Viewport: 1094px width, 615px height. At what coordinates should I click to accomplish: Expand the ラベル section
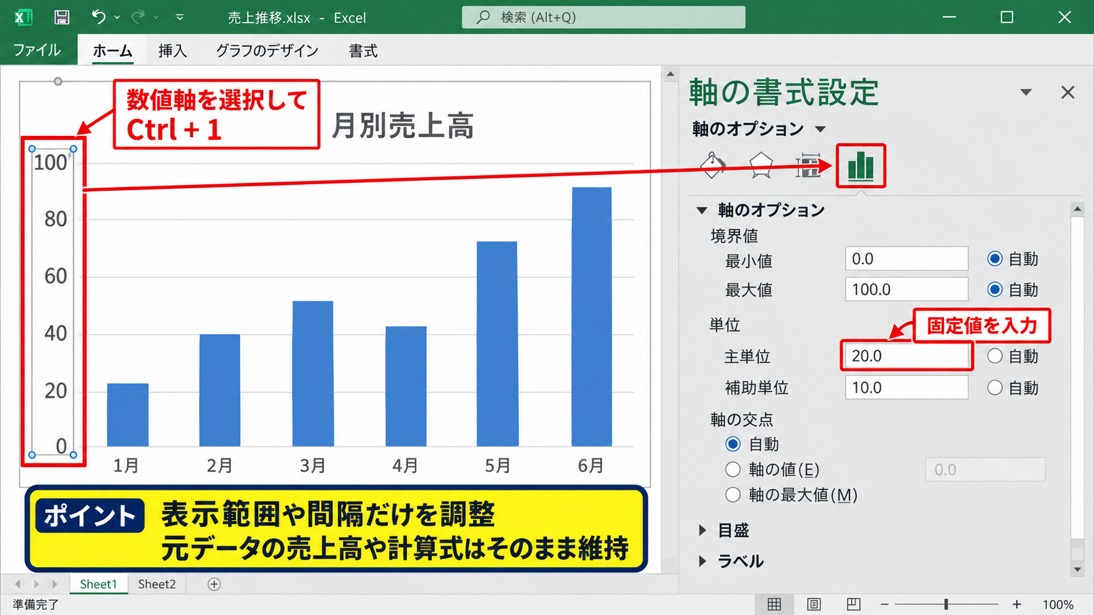[x=703, y=561]
